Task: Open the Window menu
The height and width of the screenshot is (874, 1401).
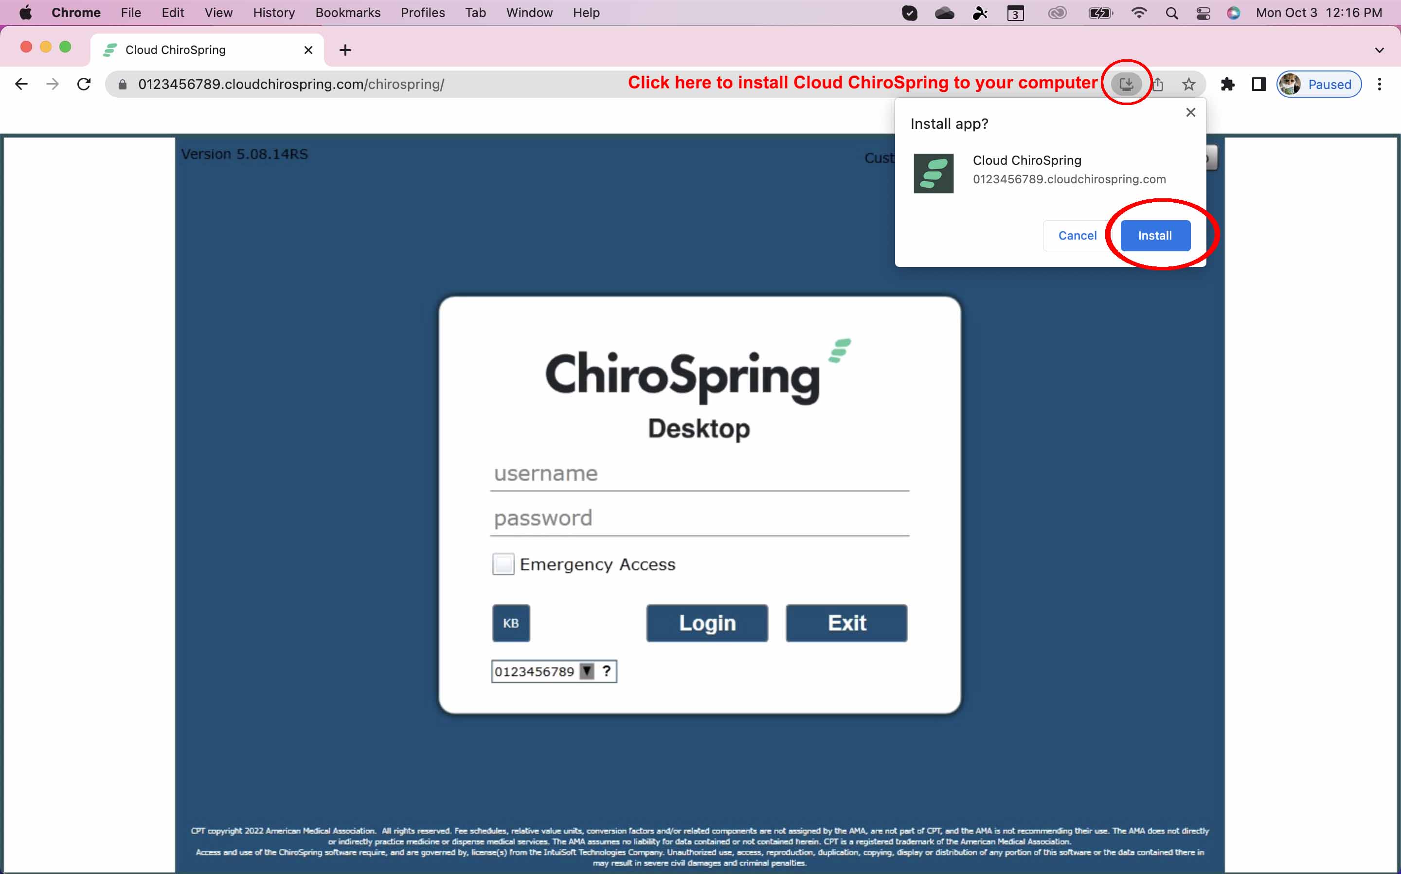Action: point(529,13)
